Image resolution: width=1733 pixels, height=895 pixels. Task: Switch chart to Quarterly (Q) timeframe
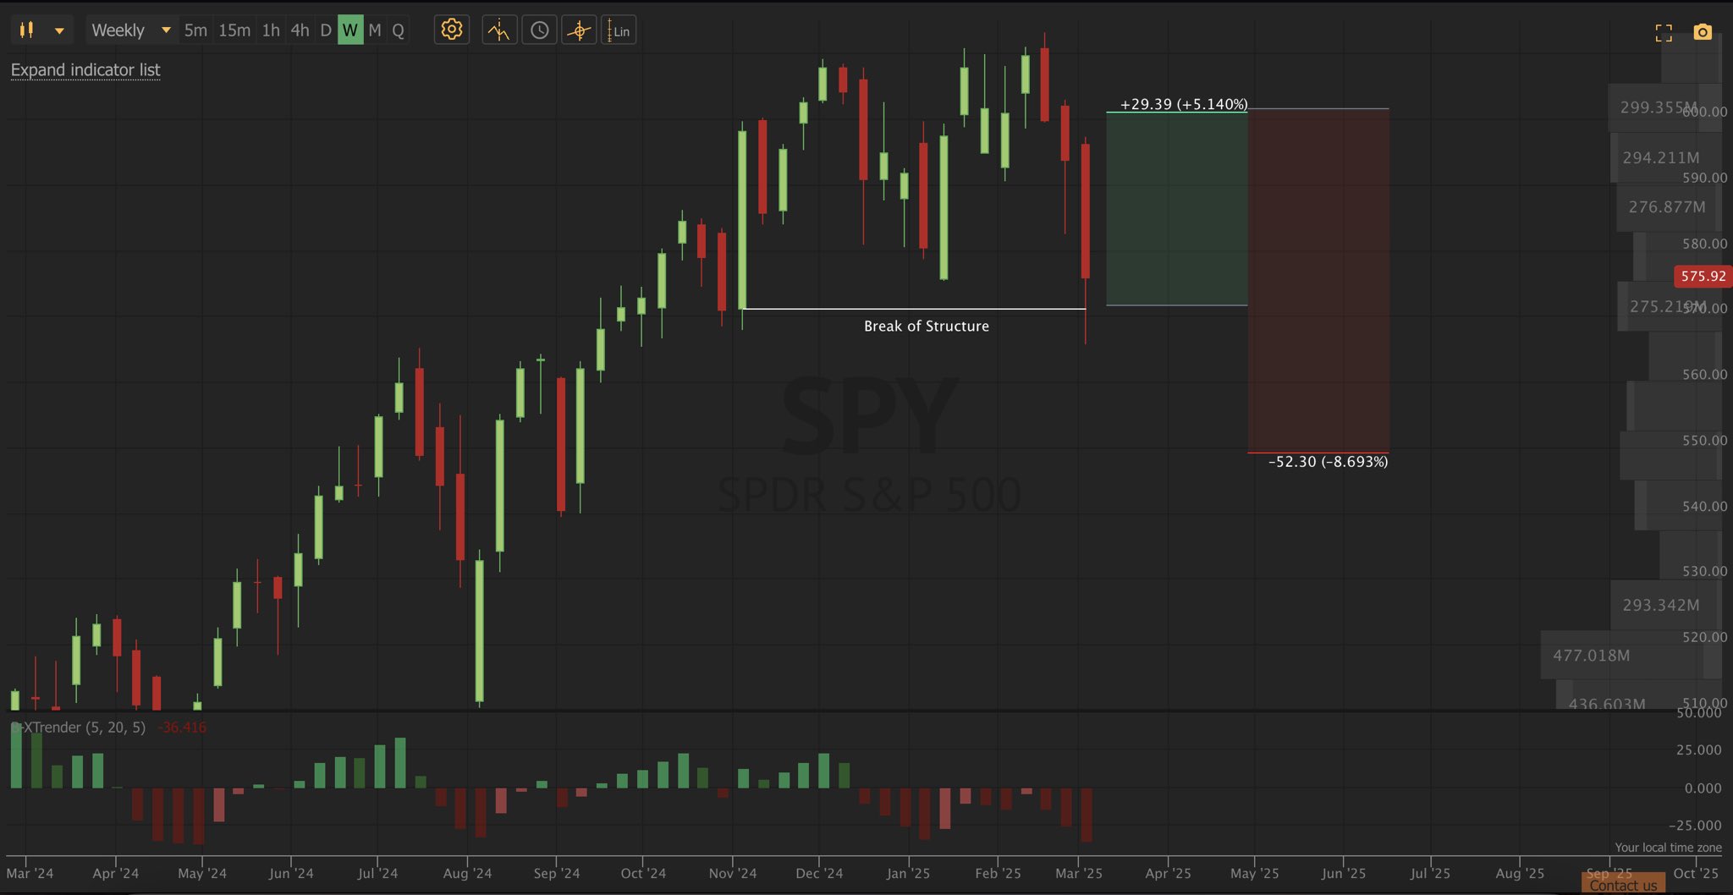[399, 30]
